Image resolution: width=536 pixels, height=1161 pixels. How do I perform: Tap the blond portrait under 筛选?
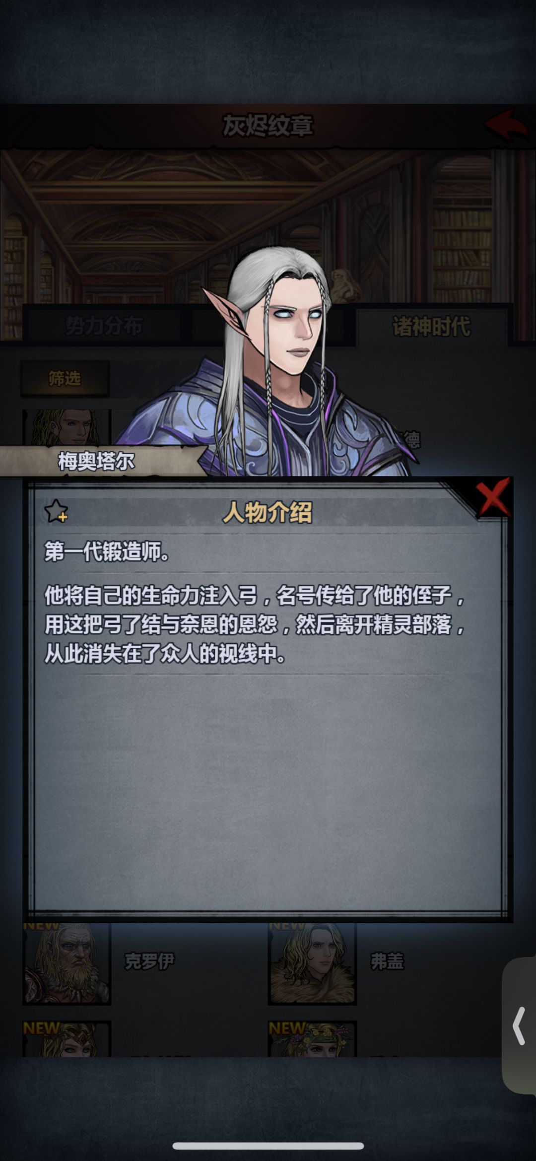coord(67,427)
